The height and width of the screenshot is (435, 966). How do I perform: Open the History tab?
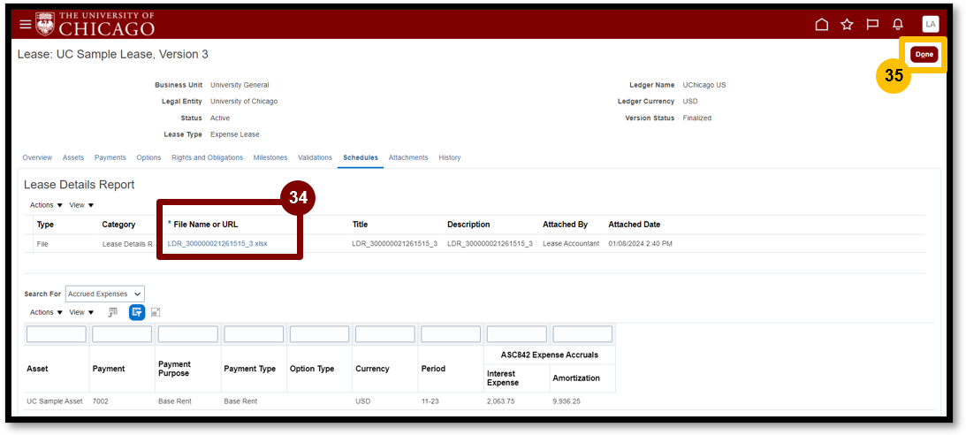click(450, 157)
